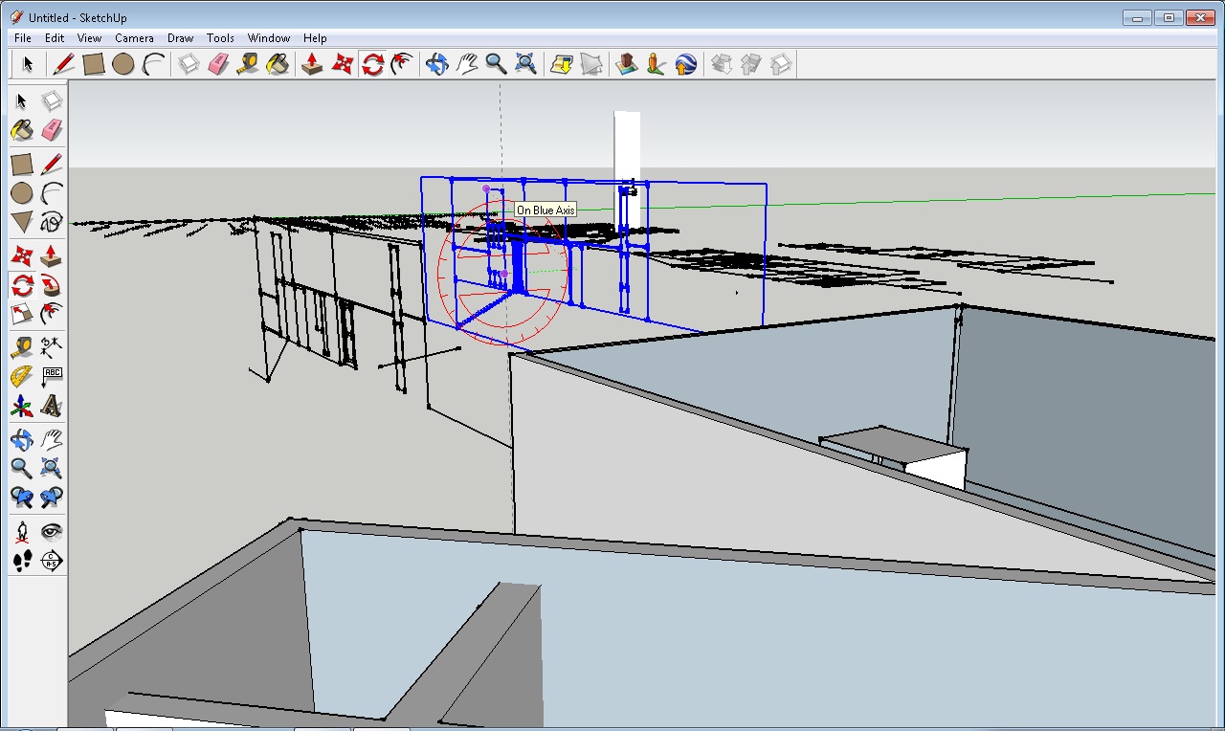Open the Tools menu
The image size is (1225, 731).
[220, 38]
